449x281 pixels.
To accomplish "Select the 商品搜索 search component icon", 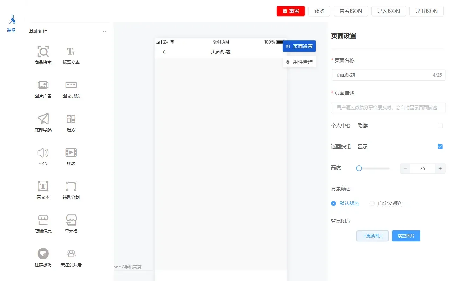I will (43, 52).
